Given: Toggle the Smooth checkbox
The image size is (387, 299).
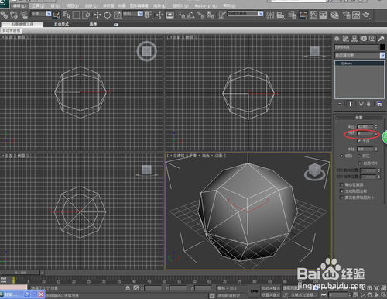Looking at the screenshot, I should point(359,141).
